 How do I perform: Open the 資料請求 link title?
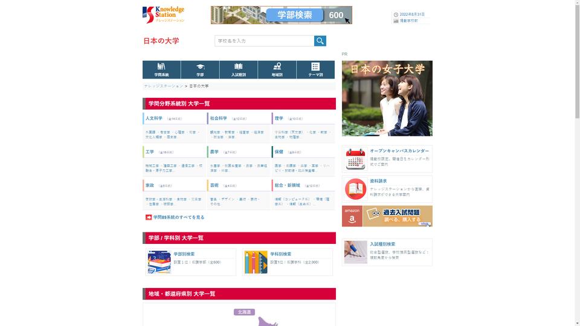pos(378,181)
